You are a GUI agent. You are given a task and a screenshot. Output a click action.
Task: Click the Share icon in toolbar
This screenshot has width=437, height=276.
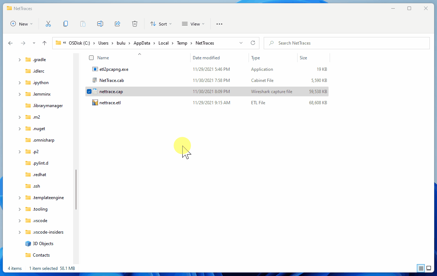click(117, 24)
